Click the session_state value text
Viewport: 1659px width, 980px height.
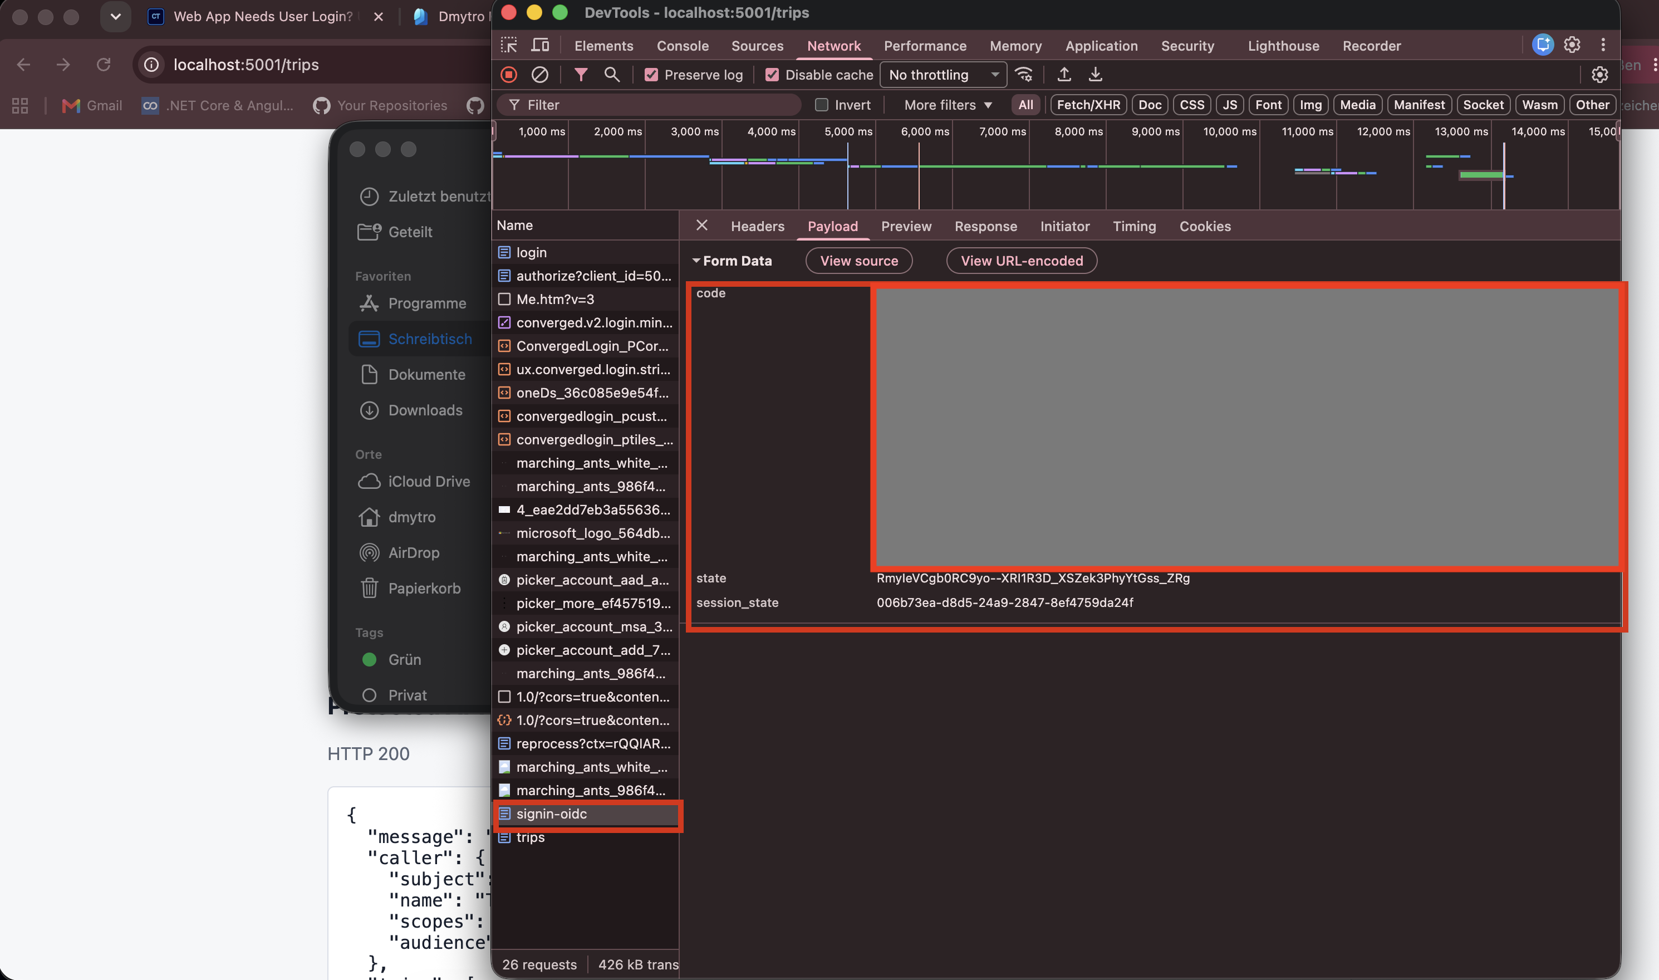point(1004,602)
